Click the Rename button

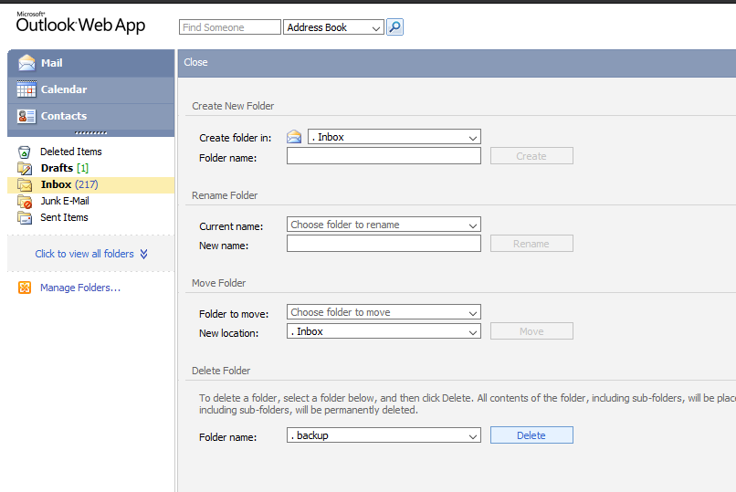point(531,244)
